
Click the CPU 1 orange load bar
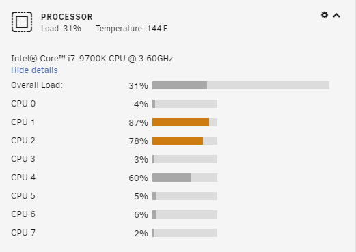184,122
